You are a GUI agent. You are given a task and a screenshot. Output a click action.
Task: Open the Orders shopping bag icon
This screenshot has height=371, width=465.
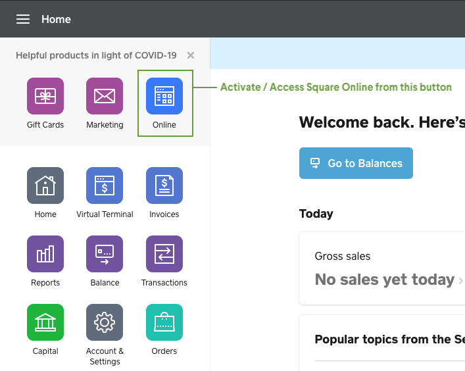[164, 322]
